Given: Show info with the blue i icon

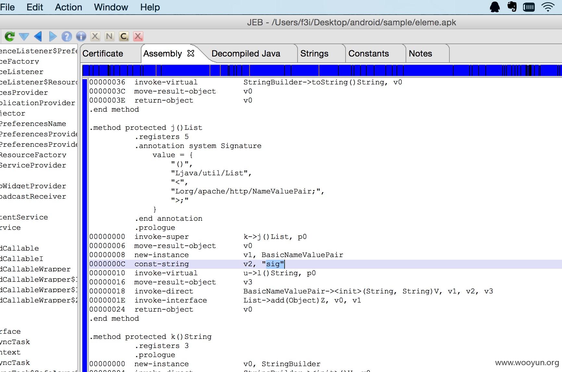Looking at the screenshot, I should click(x=81, y=36).
